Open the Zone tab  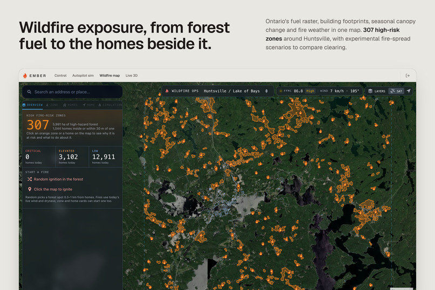click(52, 105)
